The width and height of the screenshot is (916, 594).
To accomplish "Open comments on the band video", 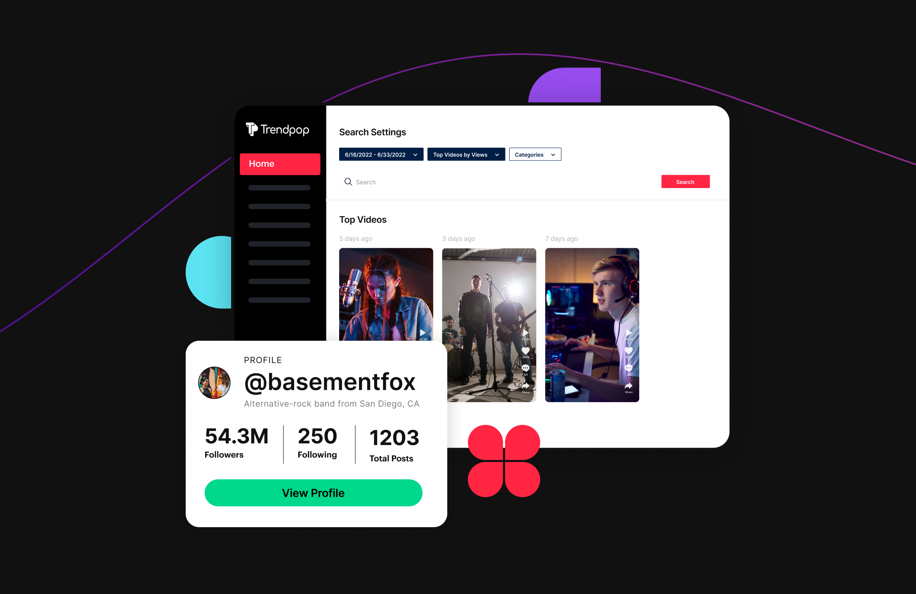I will coord(525,368).
